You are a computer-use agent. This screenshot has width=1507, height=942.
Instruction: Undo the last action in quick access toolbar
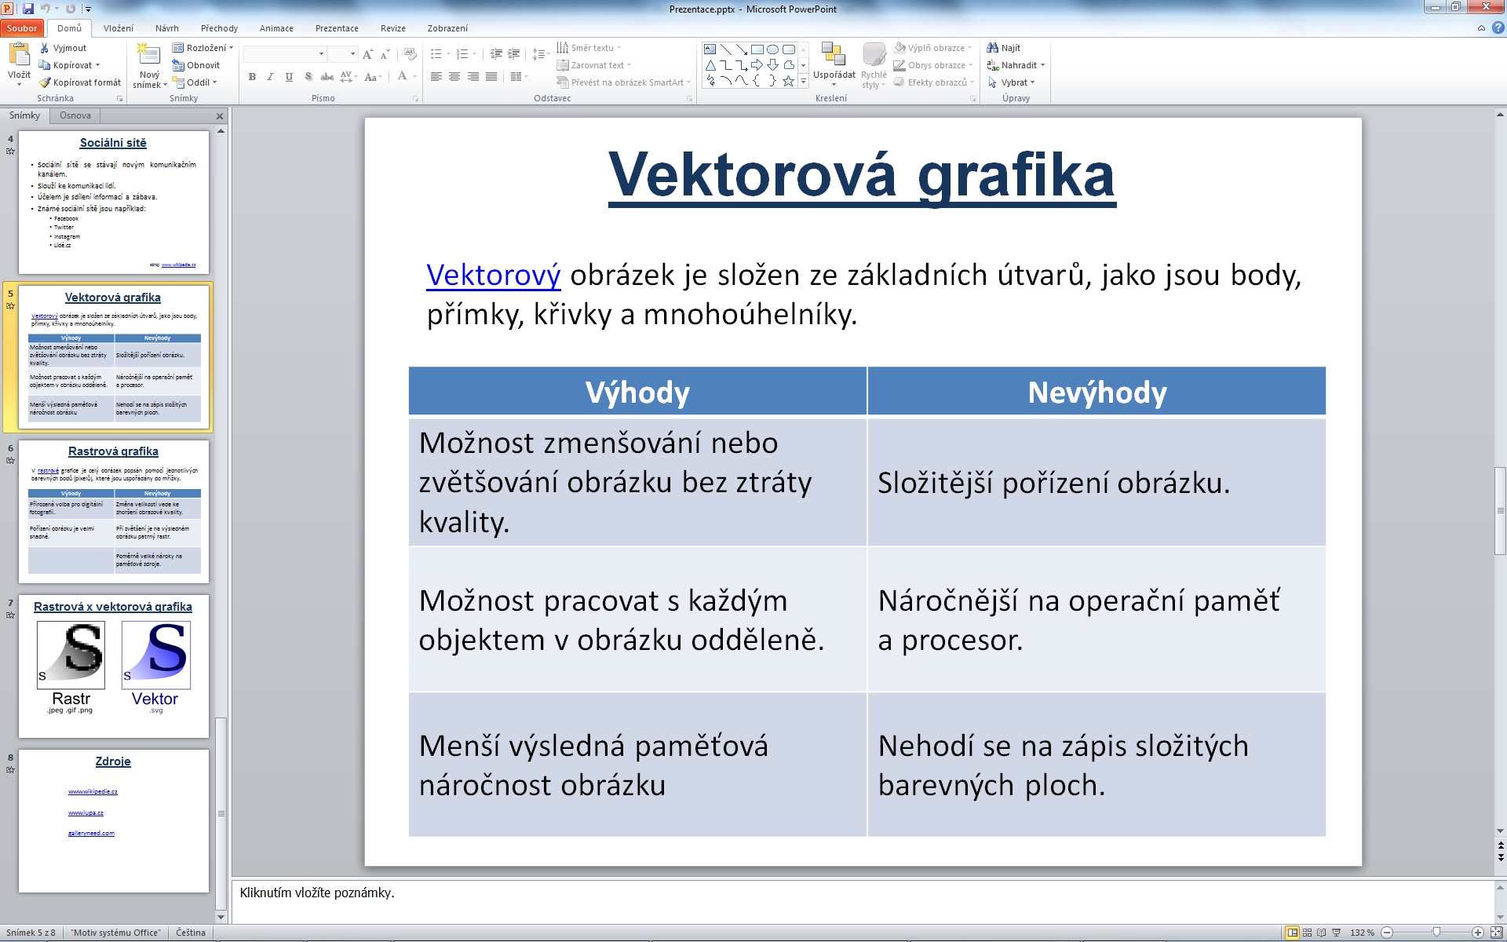click(46, 9)
